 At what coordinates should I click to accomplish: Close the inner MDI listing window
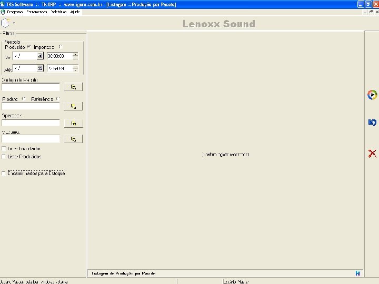376,12
